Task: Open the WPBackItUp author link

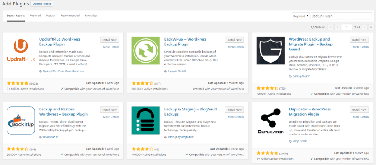Action: (x=50, y=137)
